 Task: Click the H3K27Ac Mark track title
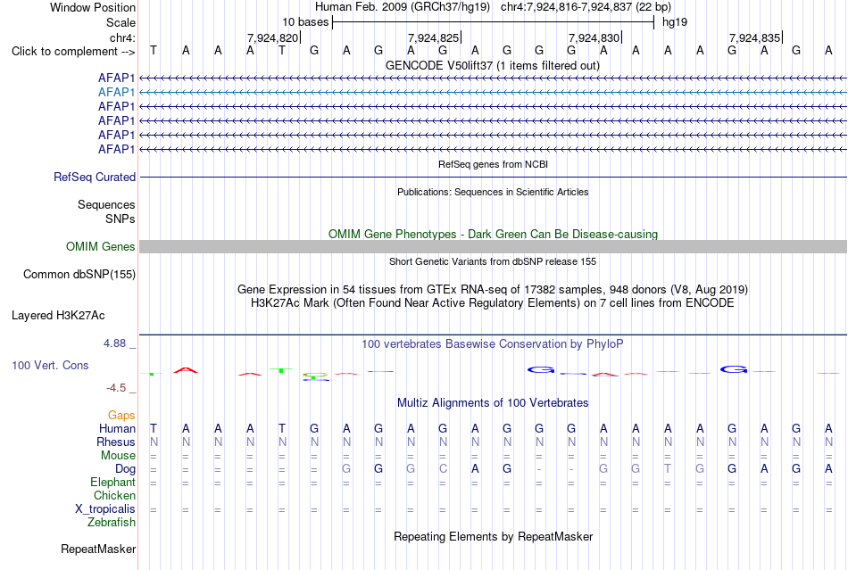point(493,302)
